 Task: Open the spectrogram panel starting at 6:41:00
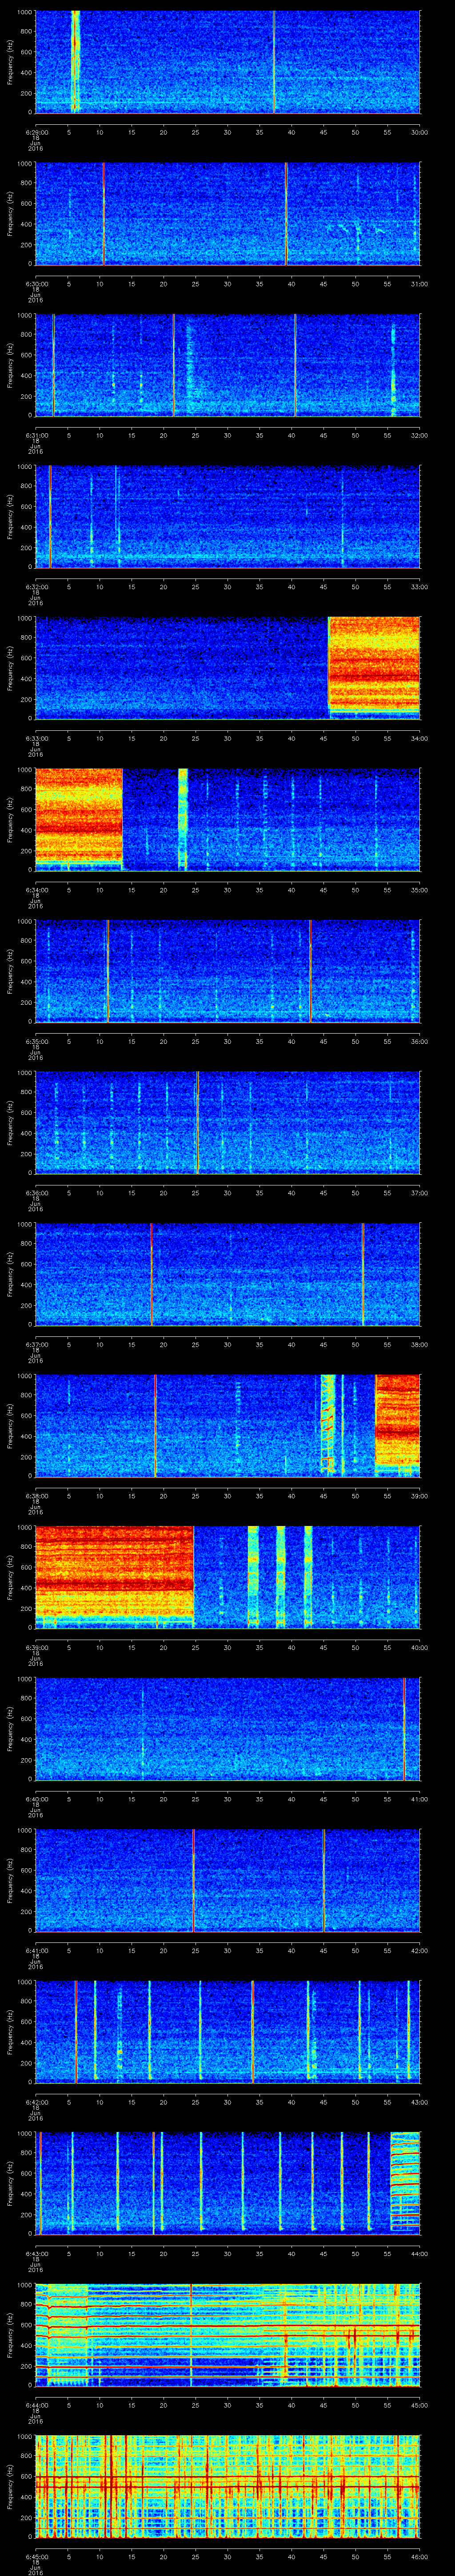228,1880
